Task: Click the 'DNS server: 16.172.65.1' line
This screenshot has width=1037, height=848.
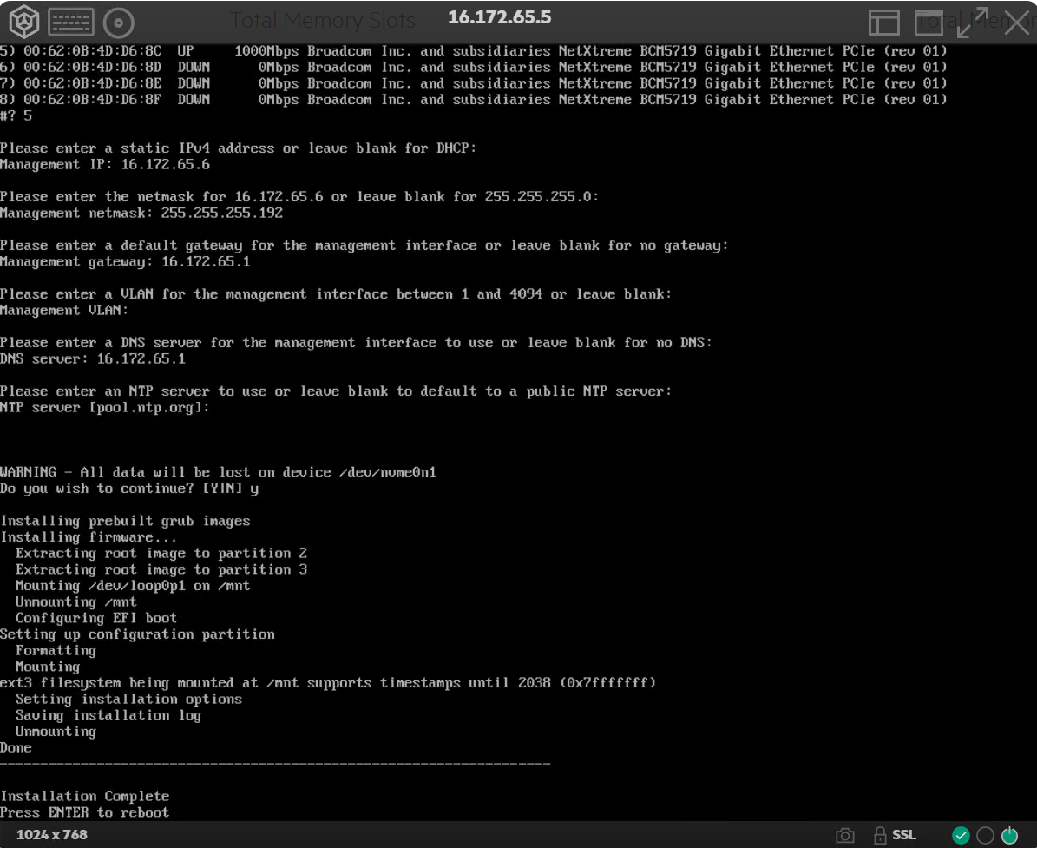Action: (x=93, y=358)
